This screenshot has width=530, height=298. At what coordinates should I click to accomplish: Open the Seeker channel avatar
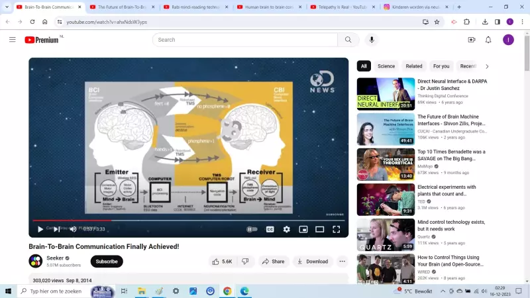(36, 261)
